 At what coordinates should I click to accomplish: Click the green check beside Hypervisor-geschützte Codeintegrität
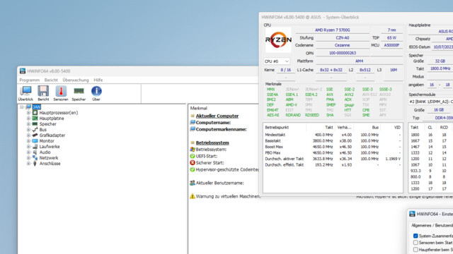click(193, 169)
